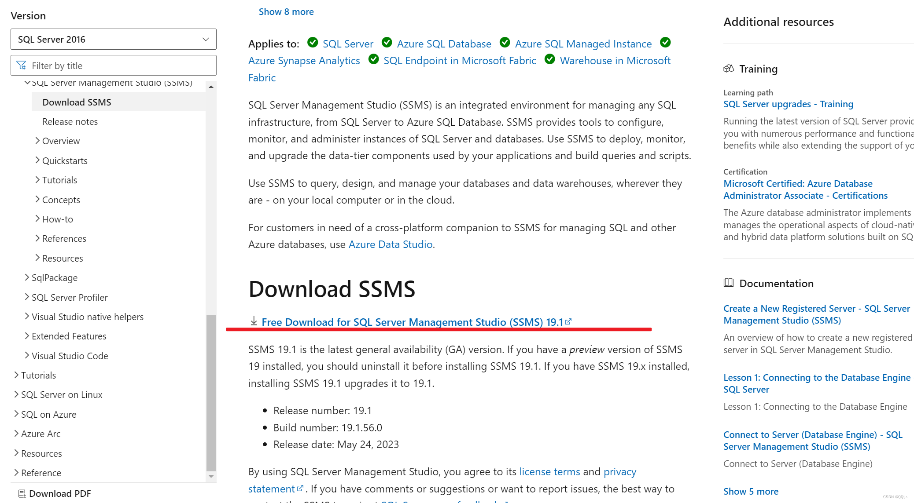This screenshot has width=914, height=503.
Task: Expand Visual Studio native helpers node
Action: (x=27, y=317)
